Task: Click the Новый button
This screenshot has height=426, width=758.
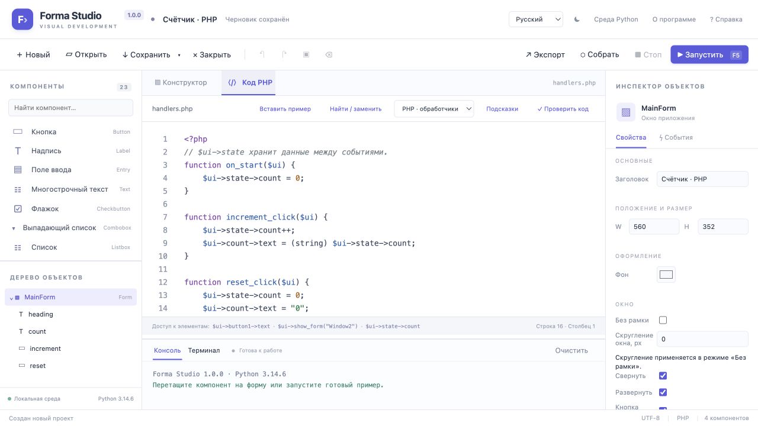Action: [33, 54]
